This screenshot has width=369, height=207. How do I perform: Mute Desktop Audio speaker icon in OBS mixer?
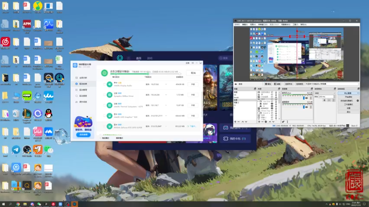[307, 107]
